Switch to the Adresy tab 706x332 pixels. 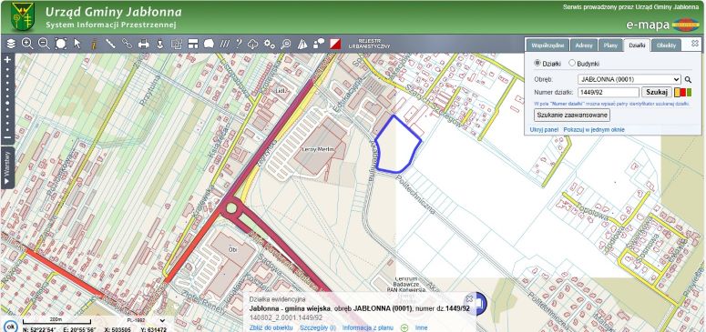584,45
